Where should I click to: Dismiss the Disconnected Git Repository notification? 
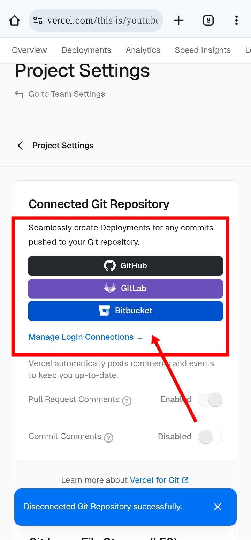(218, 507)
